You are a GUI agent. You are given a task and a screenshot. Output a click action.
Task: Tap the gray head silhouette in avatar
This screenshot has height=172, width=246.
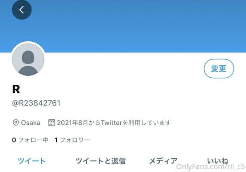click(x=28, y=57)
